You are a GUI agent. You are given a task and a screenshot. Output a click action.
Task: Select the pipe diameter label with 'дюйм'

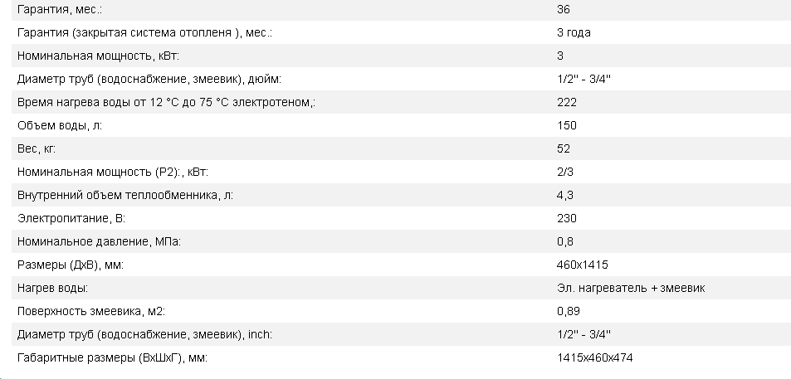click(x=149, y=79)
